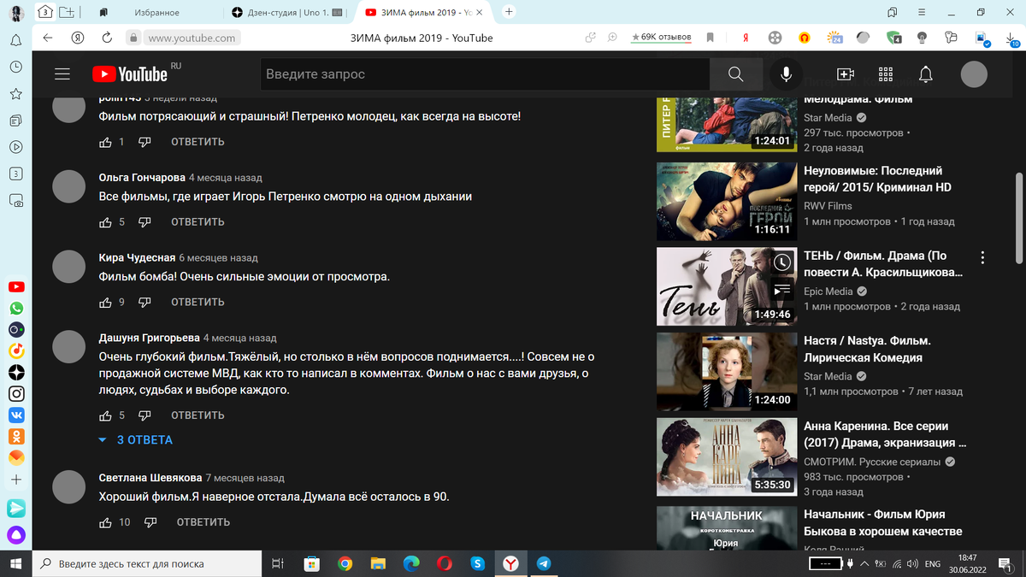The width and height of the screenshot is (1026, 577).
Task: Open Дашуня Григорьева's channel name
Action: [150, 339]
